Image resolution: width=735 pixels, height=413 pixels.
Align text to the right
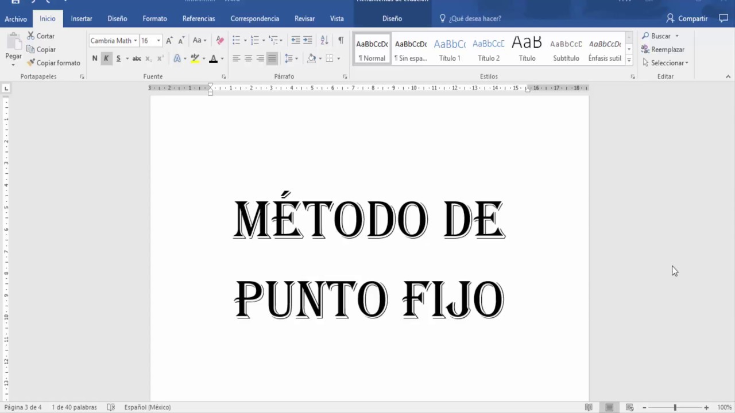(260, 59)
